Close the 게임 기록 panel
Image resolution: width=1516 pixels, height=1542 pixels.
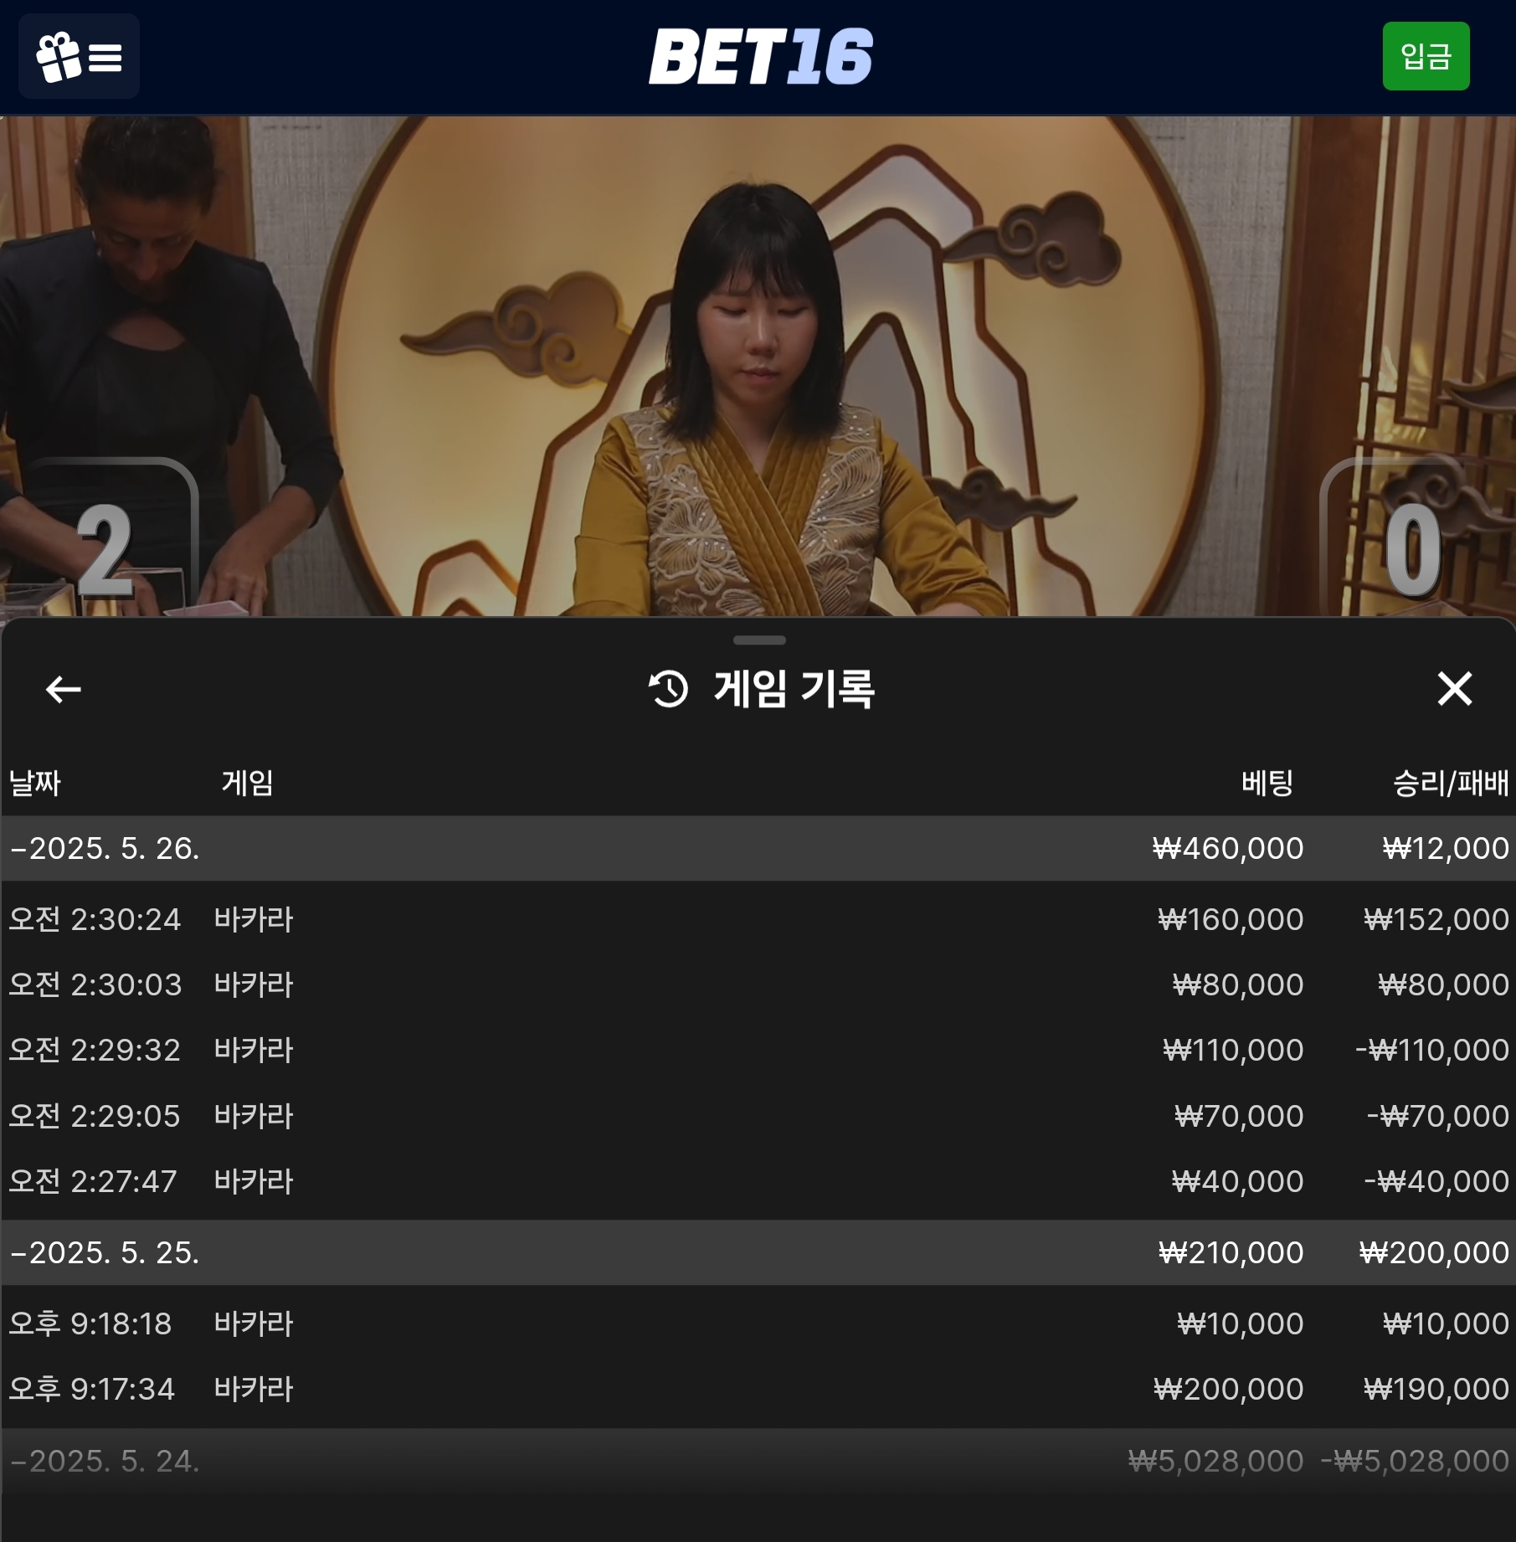(1454, 689)
